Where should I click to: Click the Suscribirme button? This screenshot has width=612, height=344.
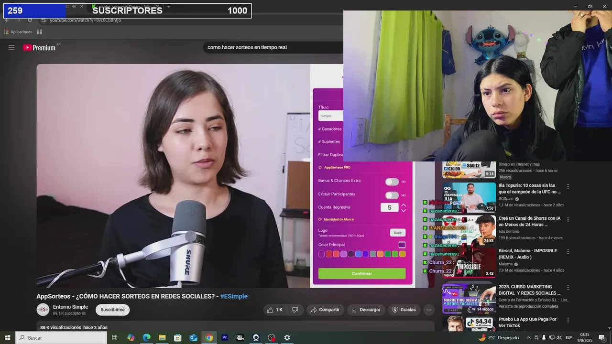click(x=112, y=310)
